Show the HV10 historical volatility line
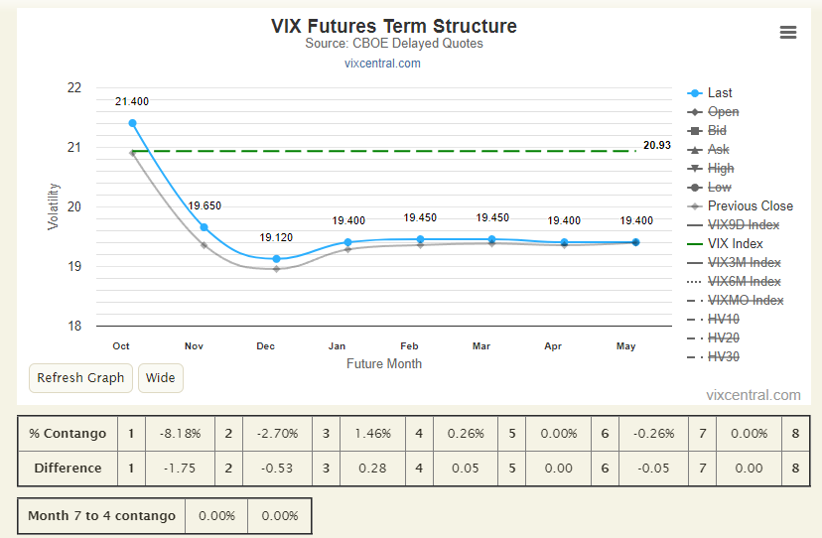 point(724,320)
